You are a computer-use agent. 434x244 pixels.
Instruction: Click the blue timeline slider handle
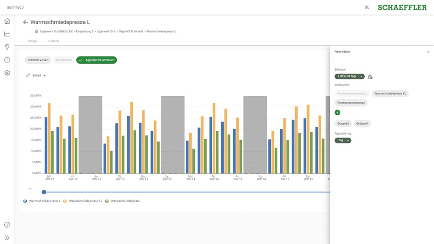(x=44, y=192)
